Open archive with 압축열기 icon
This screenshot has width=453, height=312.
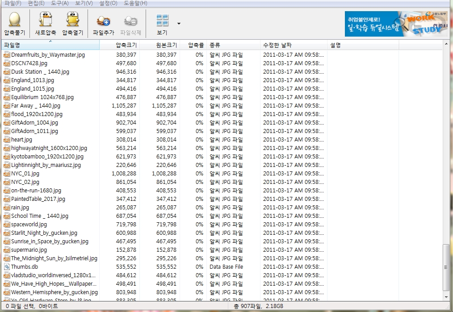(72, 20)
